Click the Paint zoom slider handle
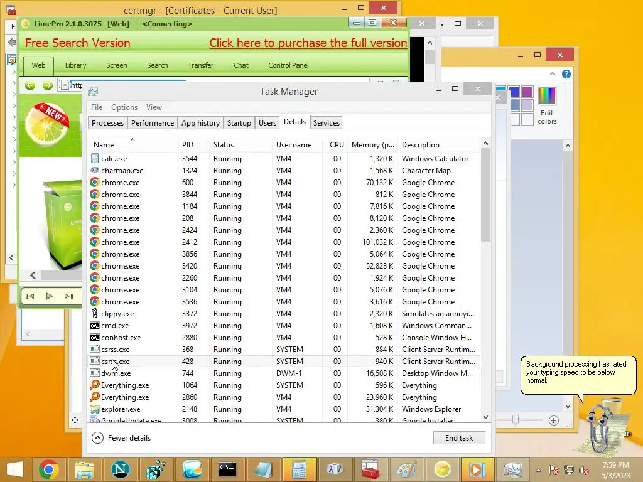The image size is (643, 482). click(516, 420)
